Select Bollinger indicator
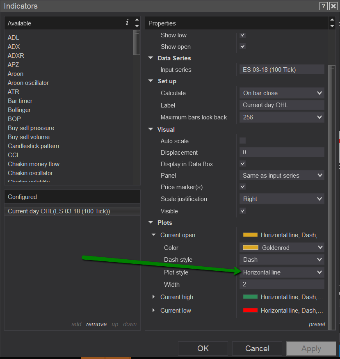The height and width of the screenshot is (359, 340). tap(19, 110)
